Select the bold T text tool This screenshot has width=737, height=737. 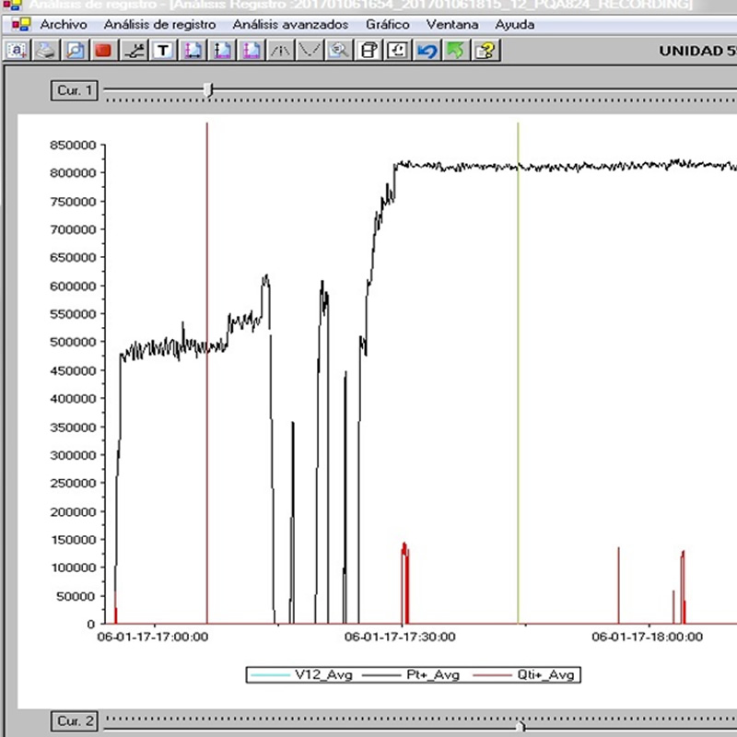coord(163,51)
